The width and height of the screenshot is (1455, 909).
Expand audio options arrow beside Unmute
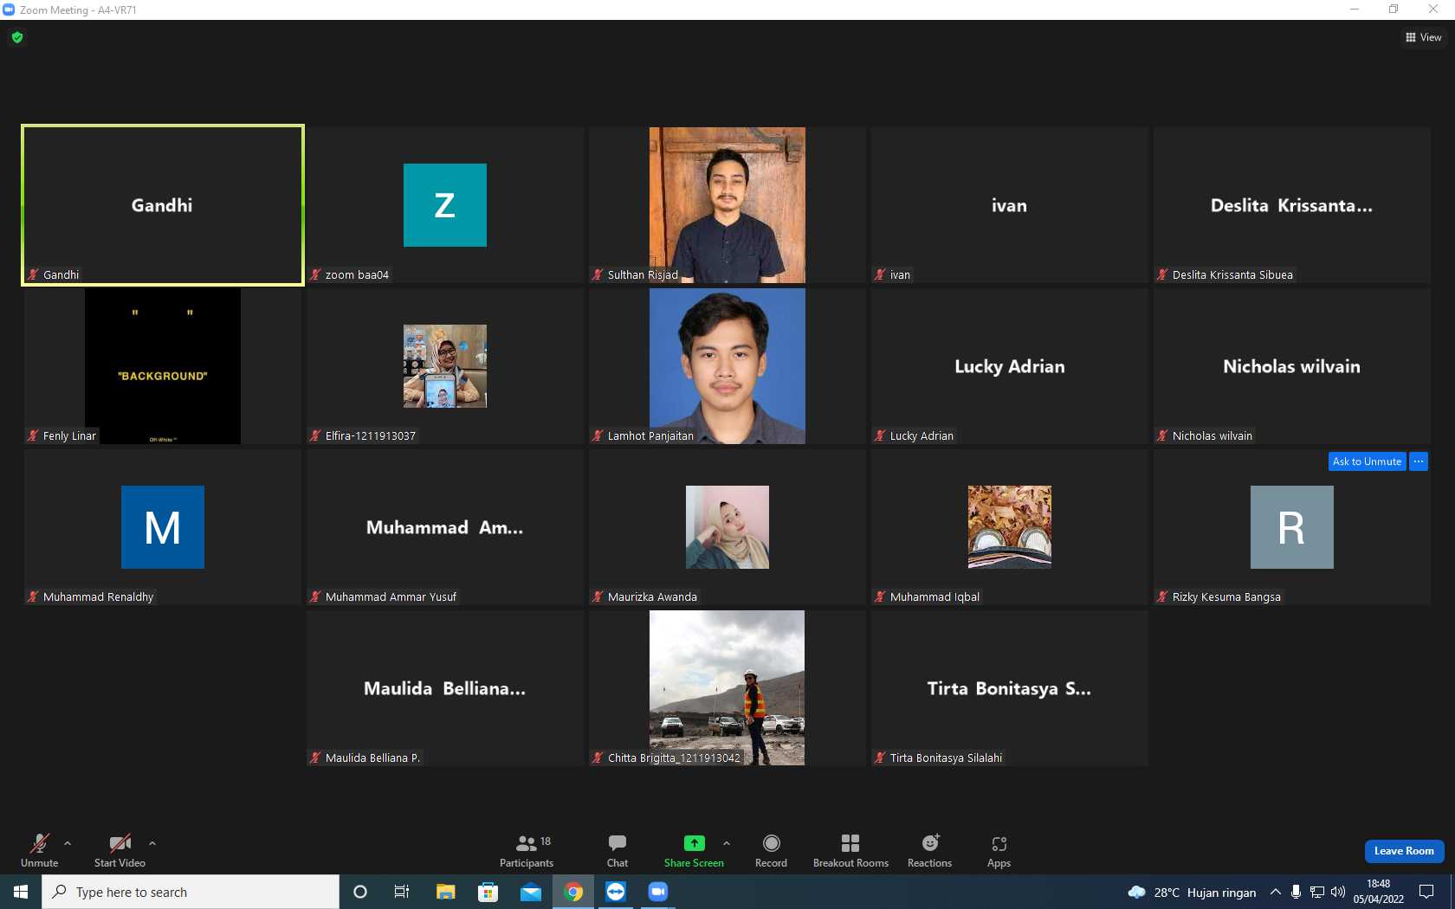(x=68, y=842)
